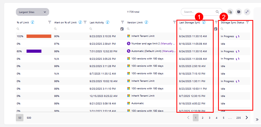Open filter for % of Limit column

tap(50, 22)
